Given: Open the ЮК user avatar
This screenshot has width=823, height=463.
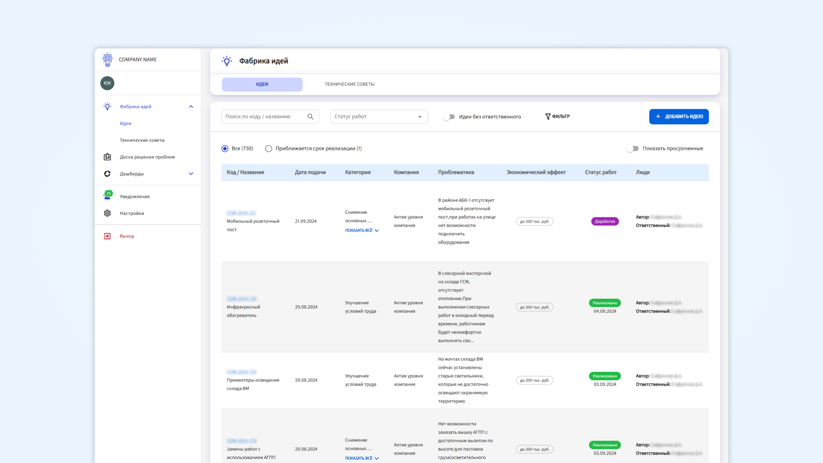Looking at the screenshot, I should point(107,83).
